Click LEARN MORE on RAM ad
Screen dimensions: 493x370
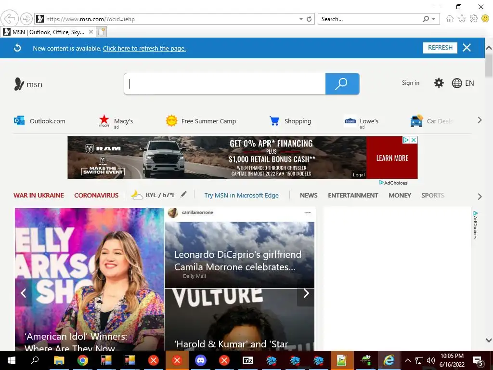392,158
